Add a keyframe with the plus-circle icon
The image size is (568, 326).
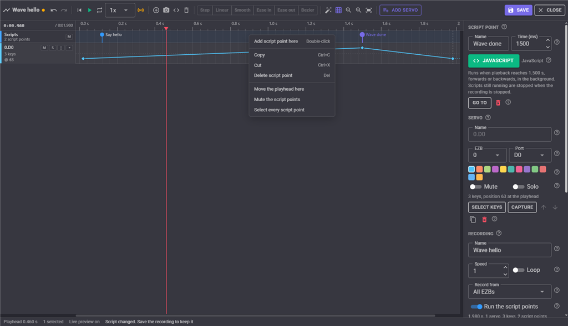pyautogui.click(x=156, y=10)
